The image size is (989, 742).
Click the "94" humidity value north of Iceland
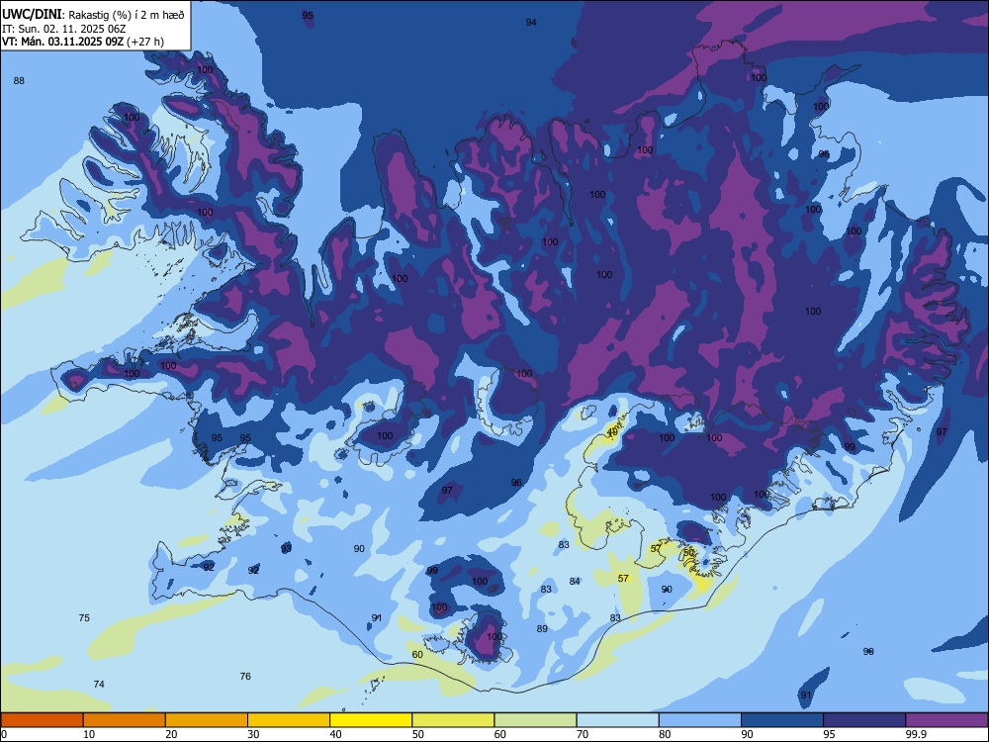pyautogui.click(x=531, y=22)
